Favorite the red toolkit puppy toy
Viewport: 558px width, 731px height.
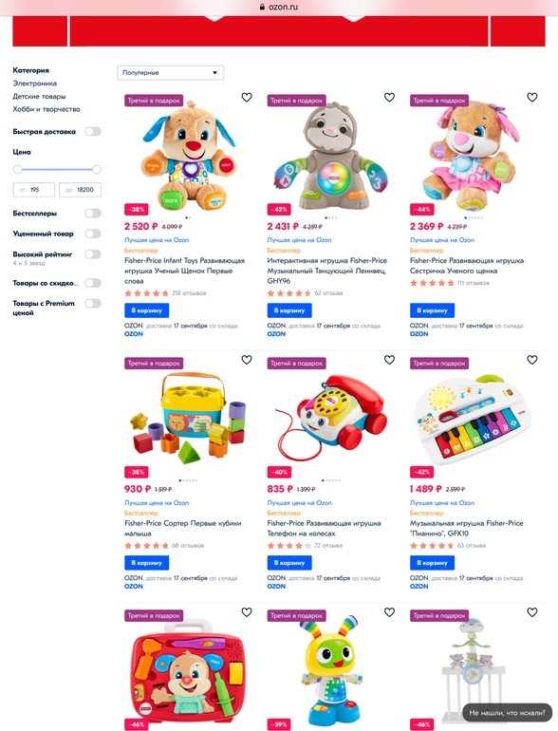pyautogui.click(x=247, y=612)
